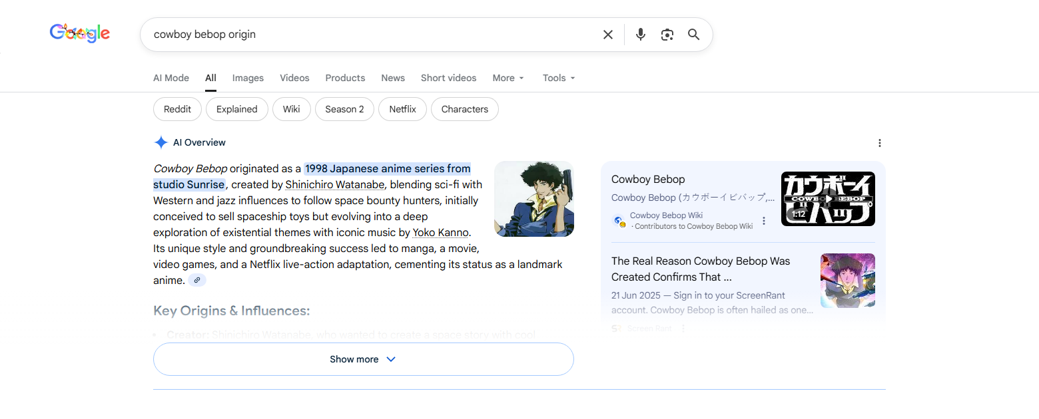Go to the Products tab
Screen dimensions: 1039x419
(345, 78)
